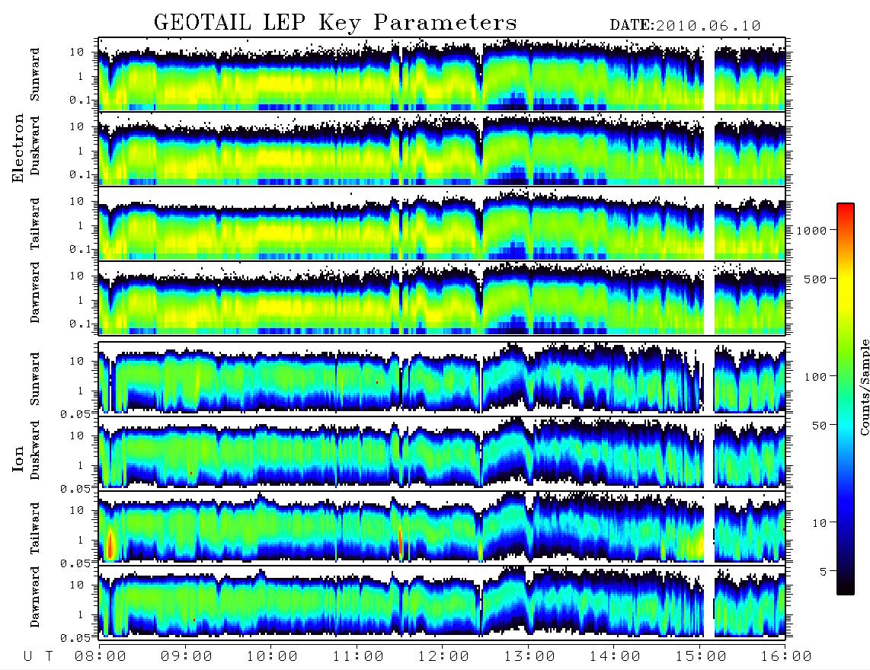
Task: Click the 09:00 time tick label
Action: (x=186, y=656)
